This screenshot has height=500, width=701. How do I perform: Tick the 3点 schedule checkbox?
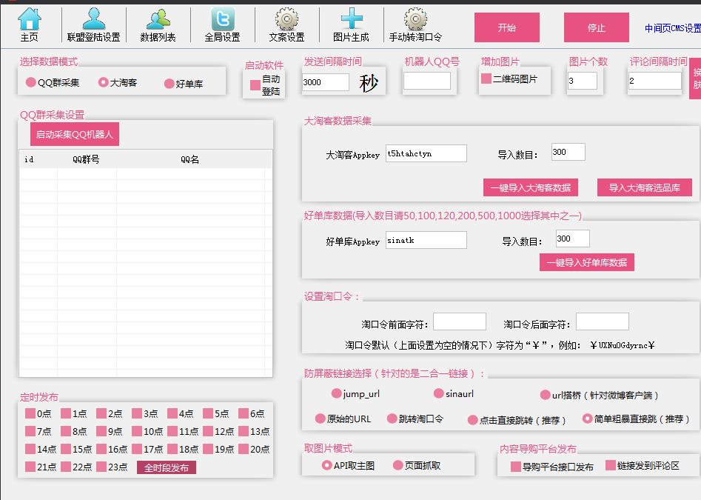click(x=137, y=413)
